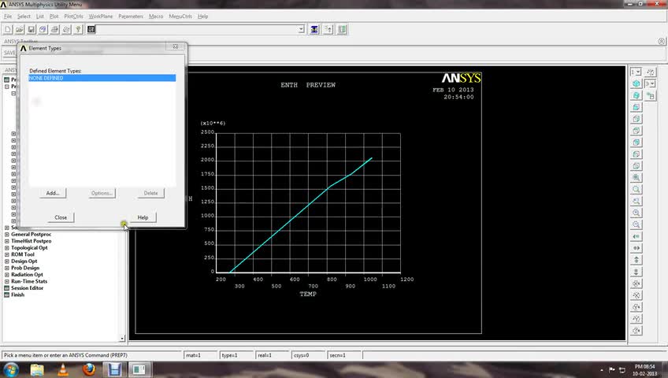Switch to Isometric view cube icon
The width and height of the screenshot is (668, 378).
[x=636, y=83]
